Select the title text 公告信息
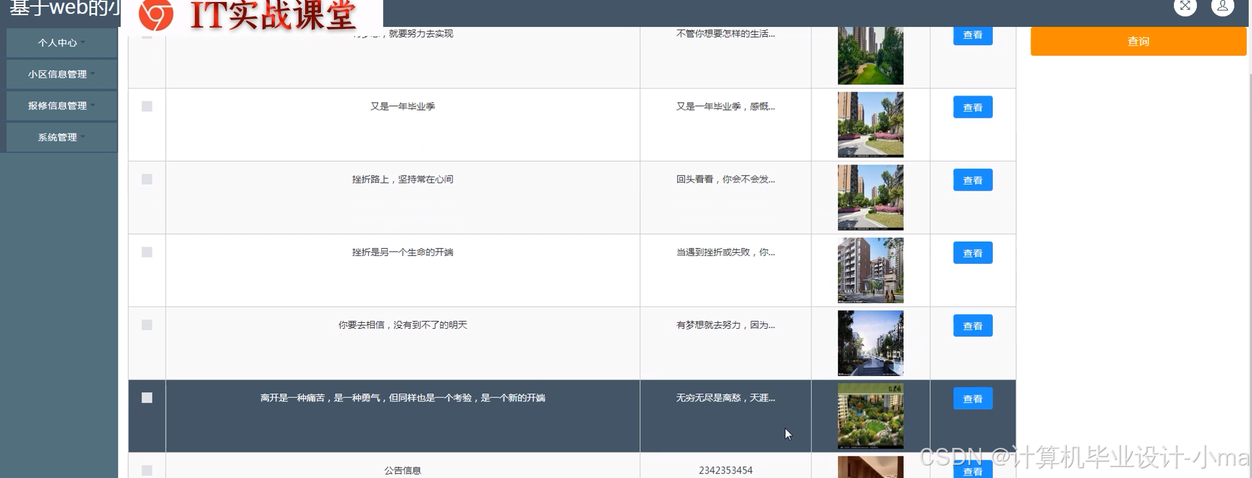The image size is (1252, 478). [403, 470]
